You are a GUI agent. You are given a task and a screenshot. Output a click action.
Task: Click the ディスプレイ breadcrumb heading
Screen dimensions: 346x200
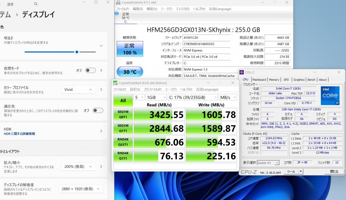click(38, 15)
